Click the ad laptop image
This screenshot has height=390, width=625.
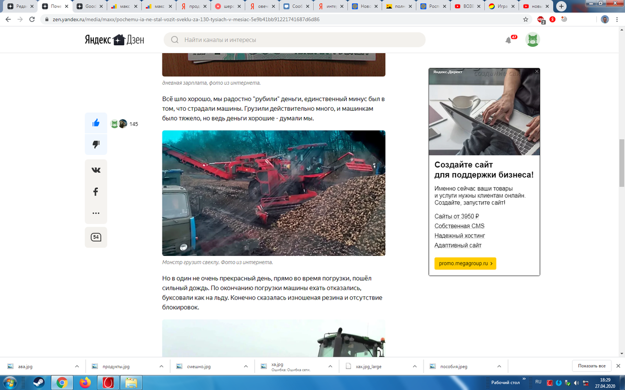click(484, 112)
